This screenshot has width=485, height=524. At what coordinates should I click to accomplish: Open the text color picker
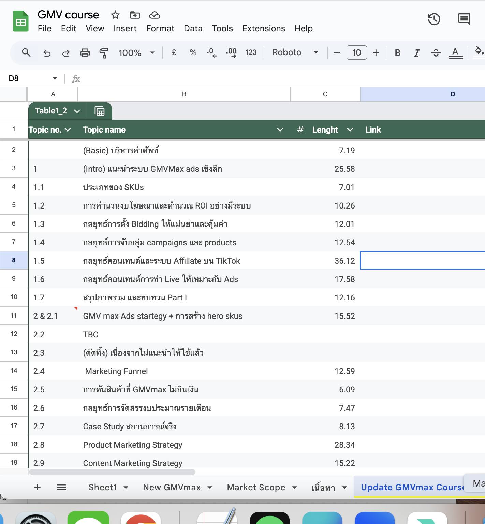click(x=455, y=53)
